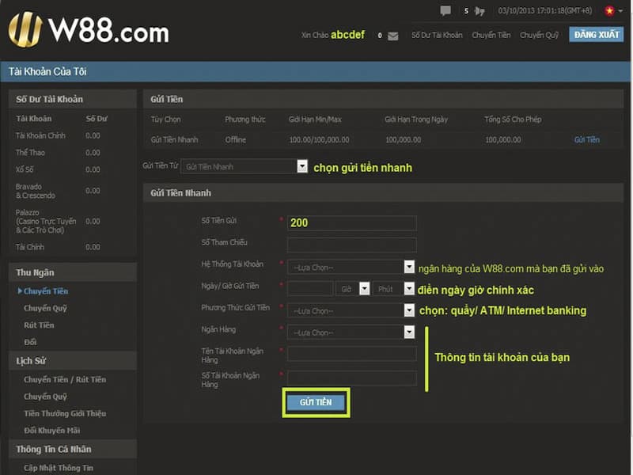Expand the Gửi Tiền Từ dropdown
The image size is (633, 475).
click(301, 166)
